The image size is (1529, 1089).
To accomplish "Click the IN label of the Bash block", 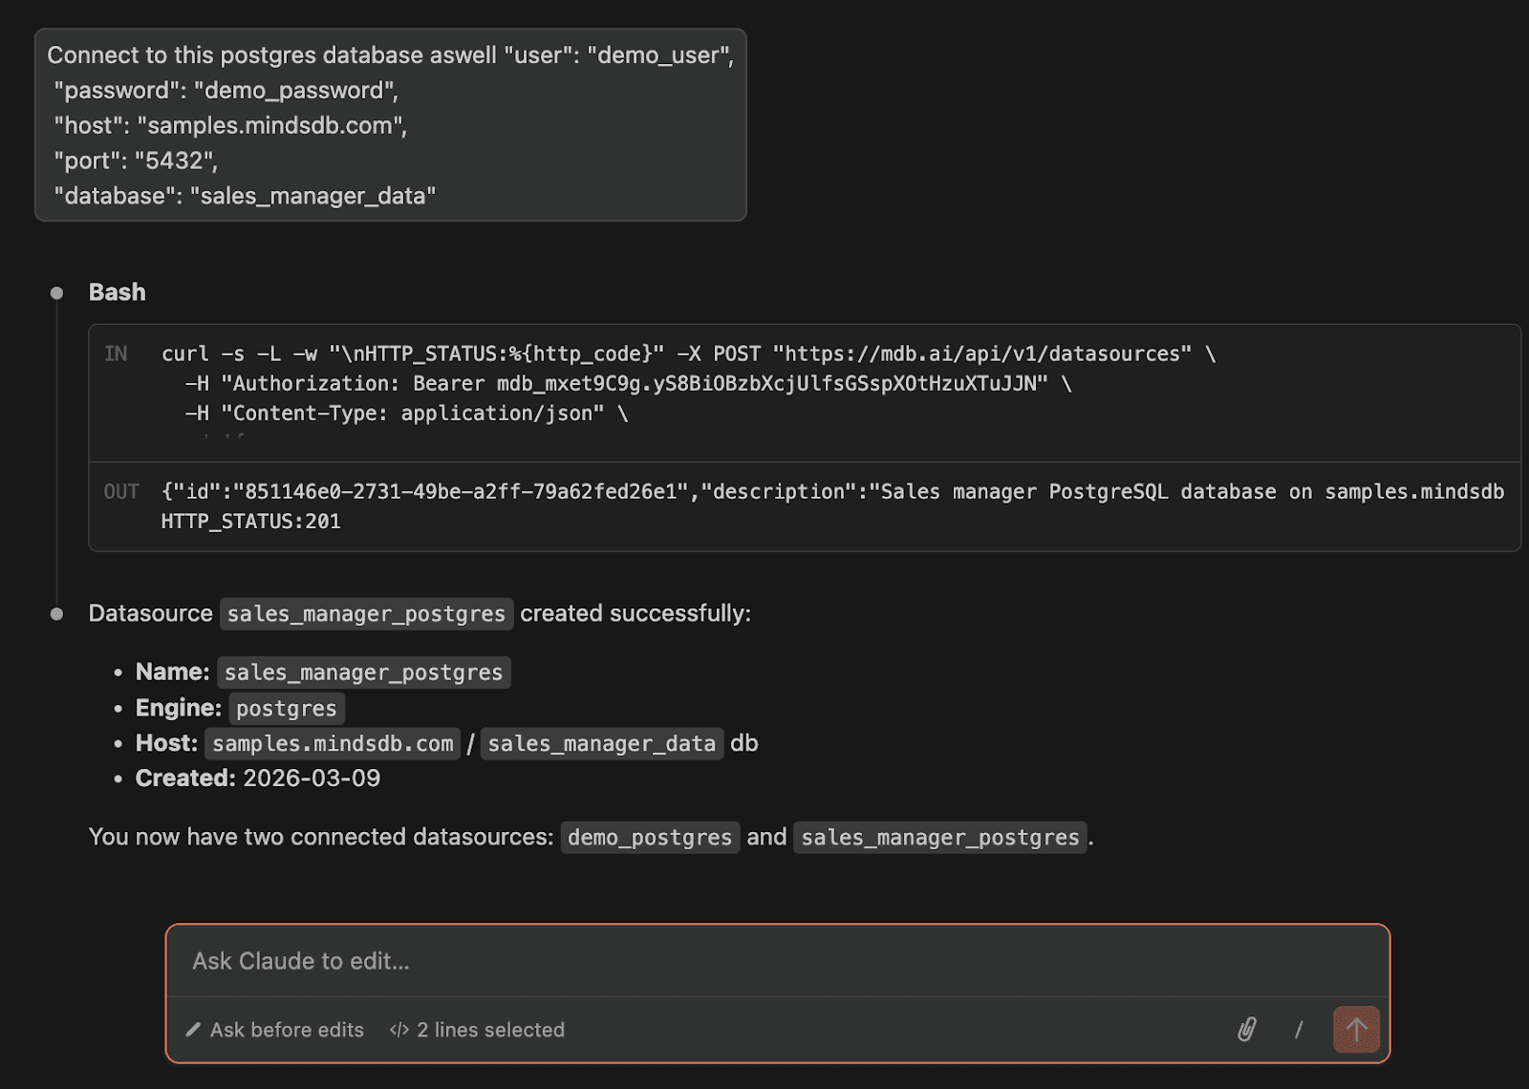I will [116, 354].
